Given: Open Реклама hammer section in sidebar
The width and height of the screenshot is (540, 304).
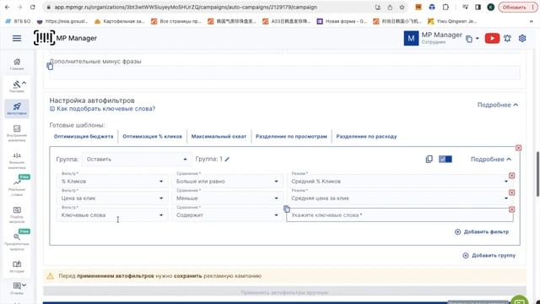Looking at the screenshot, I should coord(17,86).
